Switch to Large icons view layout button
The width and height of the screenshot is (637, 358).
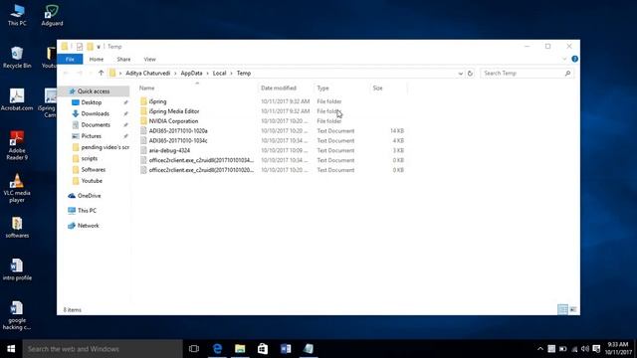pos(573,309)
